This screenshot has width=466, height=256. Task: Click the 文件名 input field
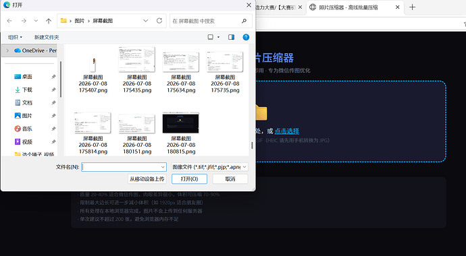124,167
